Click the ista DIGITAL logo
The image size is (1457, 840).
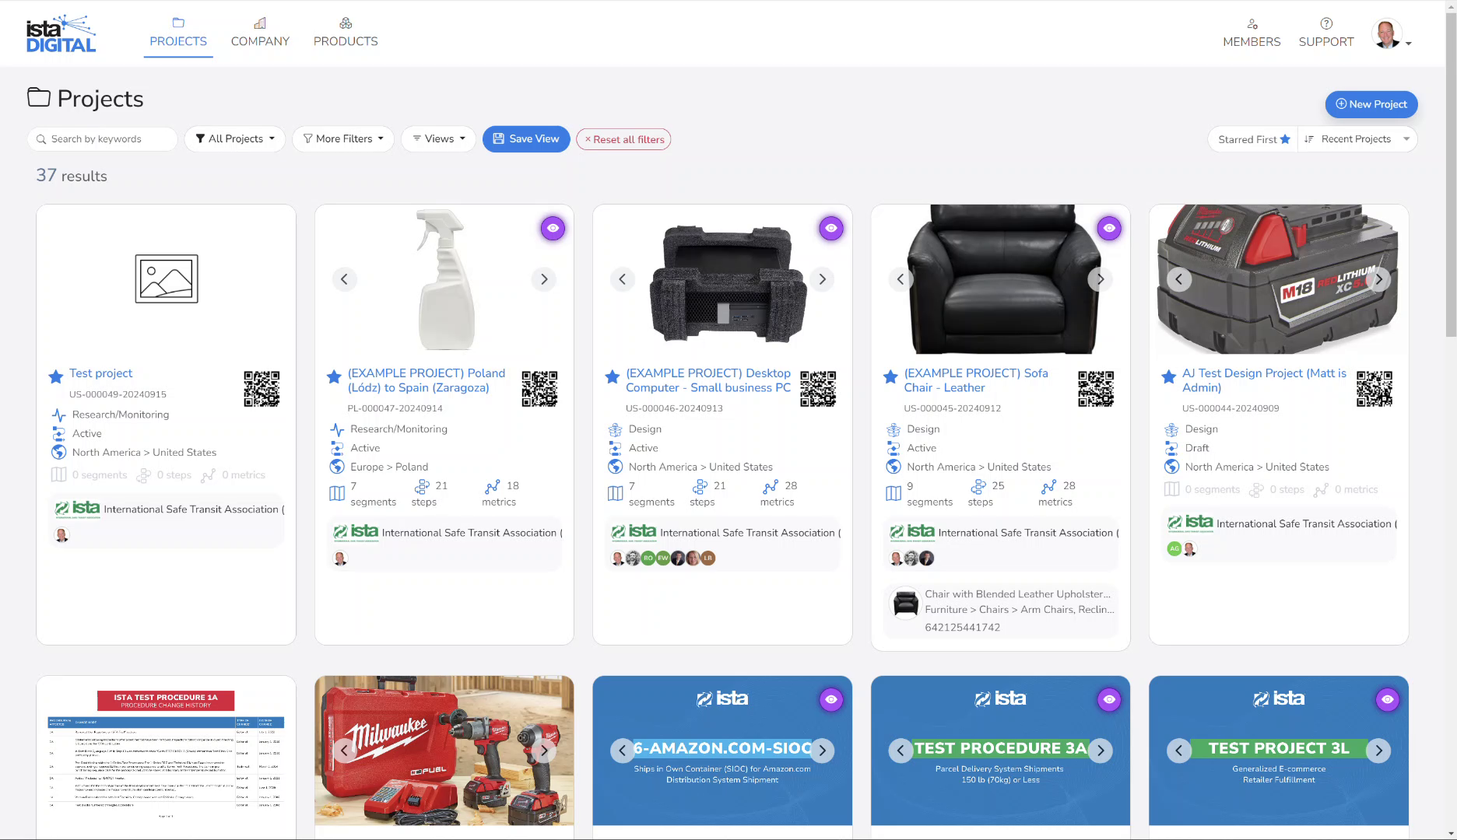(x=61, y=33)
